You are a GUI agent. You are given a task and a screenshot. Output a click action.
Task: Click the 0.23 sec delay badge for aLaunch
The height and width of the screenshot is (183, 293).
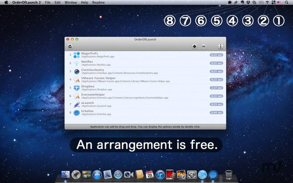click(x=216, y=104)
